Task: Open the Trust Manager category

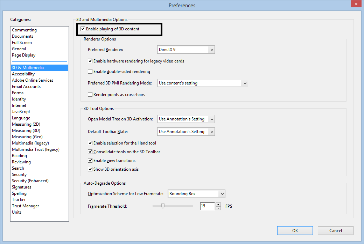Action: point(25,206)
